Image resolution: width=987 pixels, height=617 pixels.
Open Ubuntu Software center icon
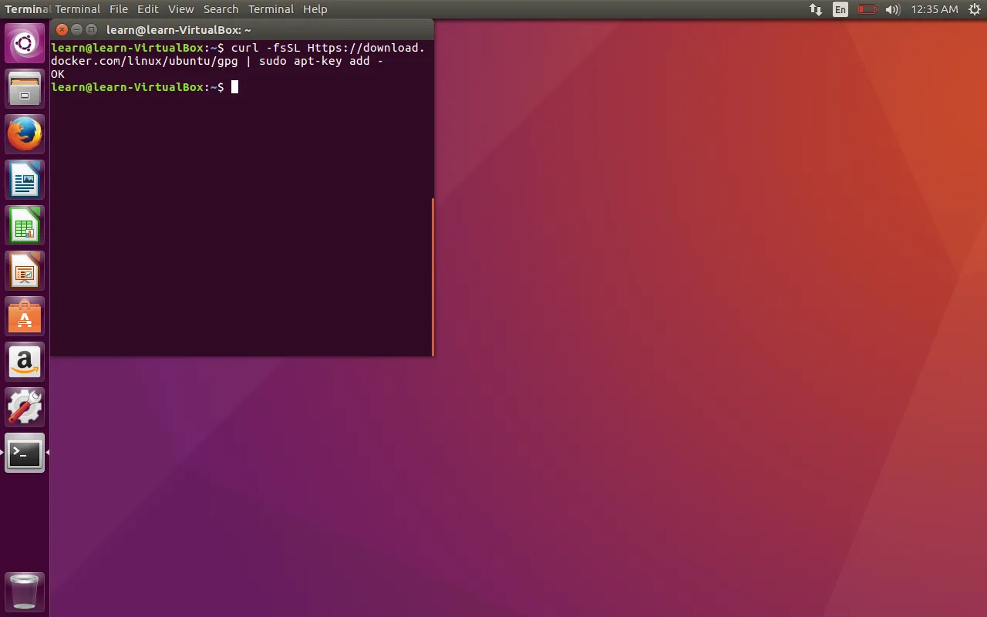click(x=25, y=316)
